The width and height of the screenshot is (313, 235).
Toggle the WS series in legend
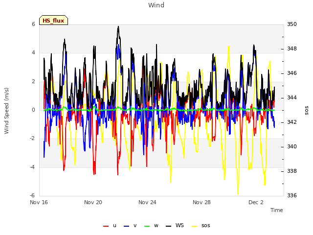pos(175,226)
